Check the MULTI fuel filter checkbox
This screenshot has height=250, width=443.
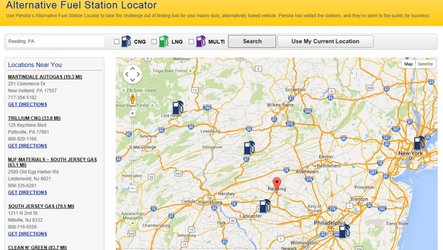(191, 42)
